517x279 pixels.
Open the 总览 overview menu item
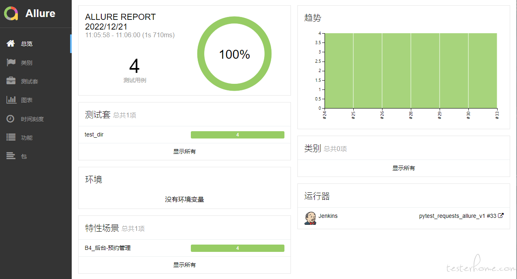point(36,44)
